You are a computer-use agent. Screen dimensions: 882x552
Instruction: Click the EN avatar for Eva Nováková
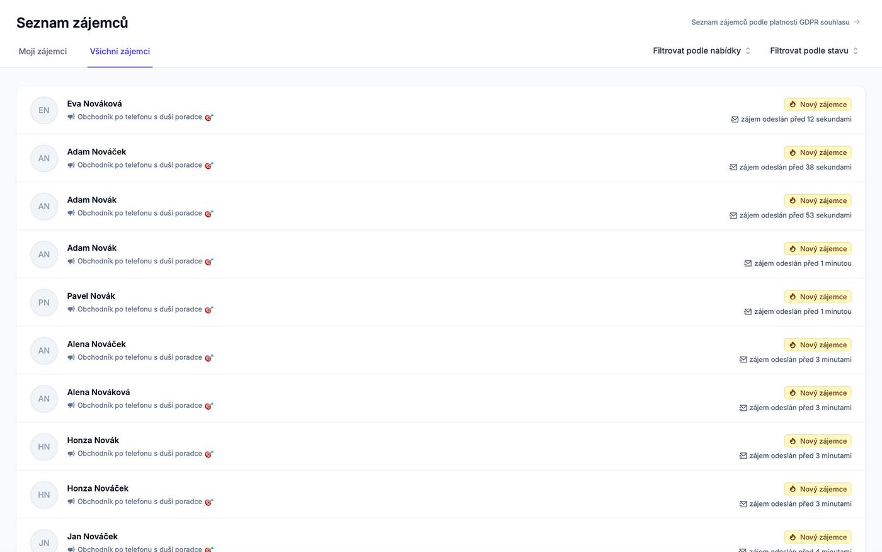click(x=44, y=110)
